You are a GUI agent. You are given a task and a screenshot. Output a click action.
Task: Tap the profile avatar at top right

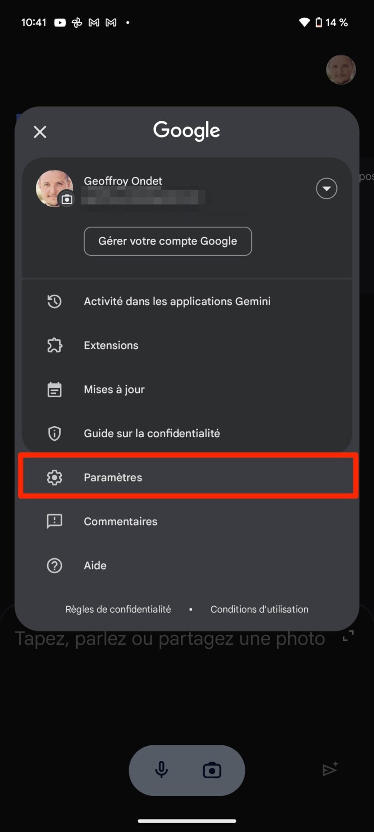[x=341, y=69]
